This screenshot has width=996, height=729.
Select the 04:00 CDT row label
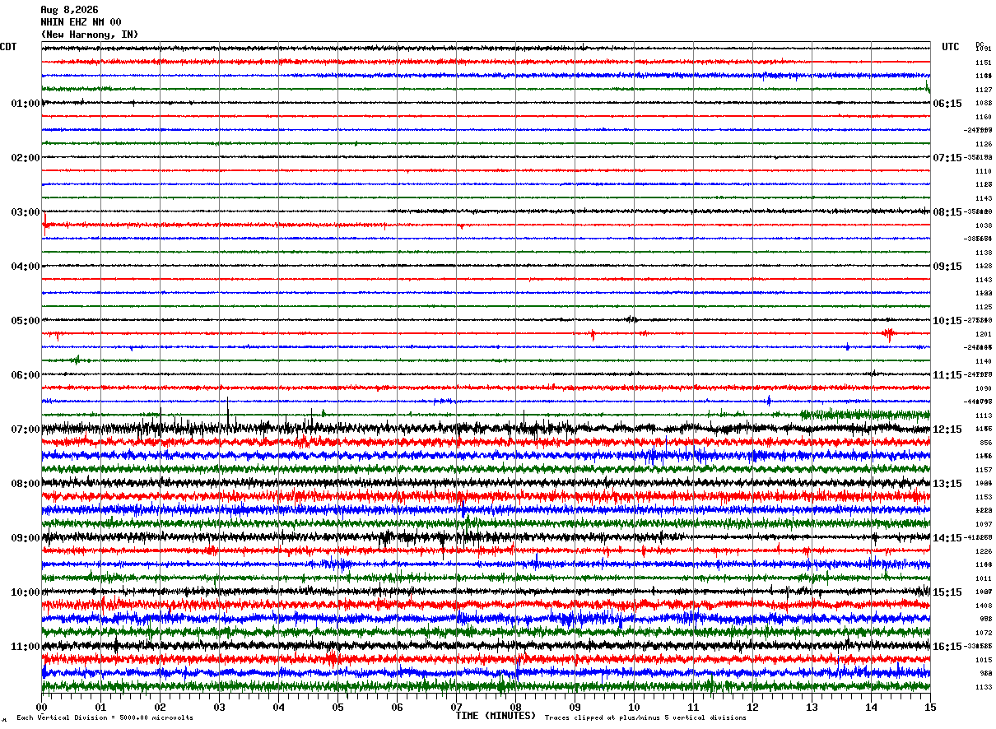26,267
